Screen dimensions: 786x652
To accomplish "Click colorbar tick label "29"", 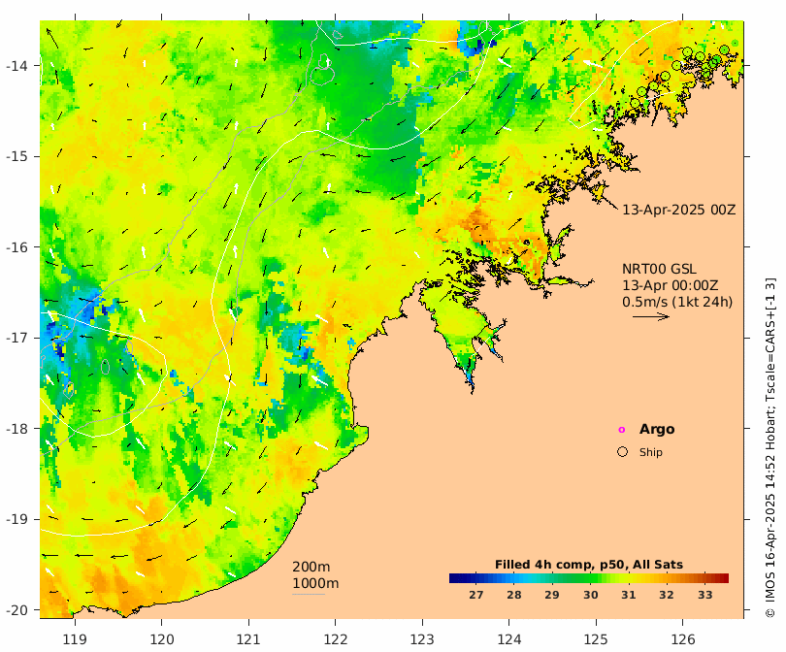I will (552, 595).
